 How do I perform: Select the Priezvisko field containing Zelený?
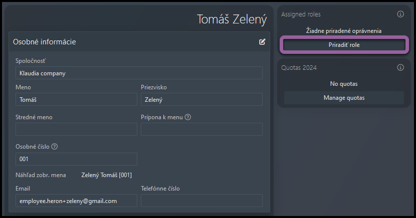coord(202,100)
